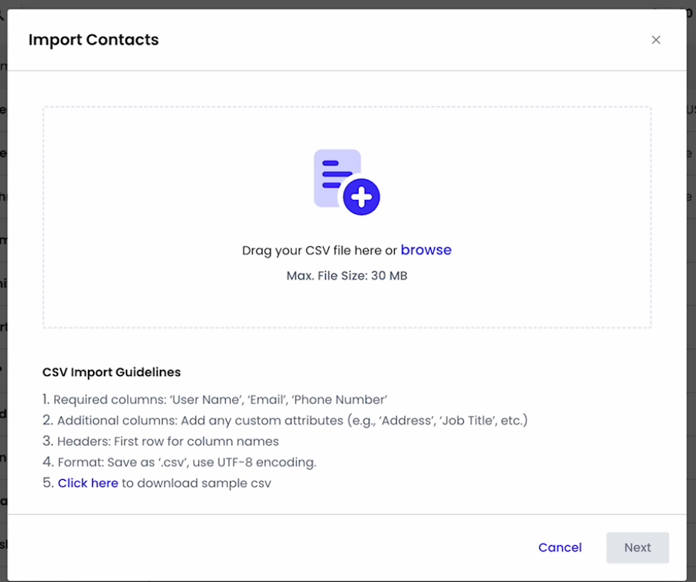
Task: Click the 'Drag your CSV file here' text
Action: (x=320, y=251)
